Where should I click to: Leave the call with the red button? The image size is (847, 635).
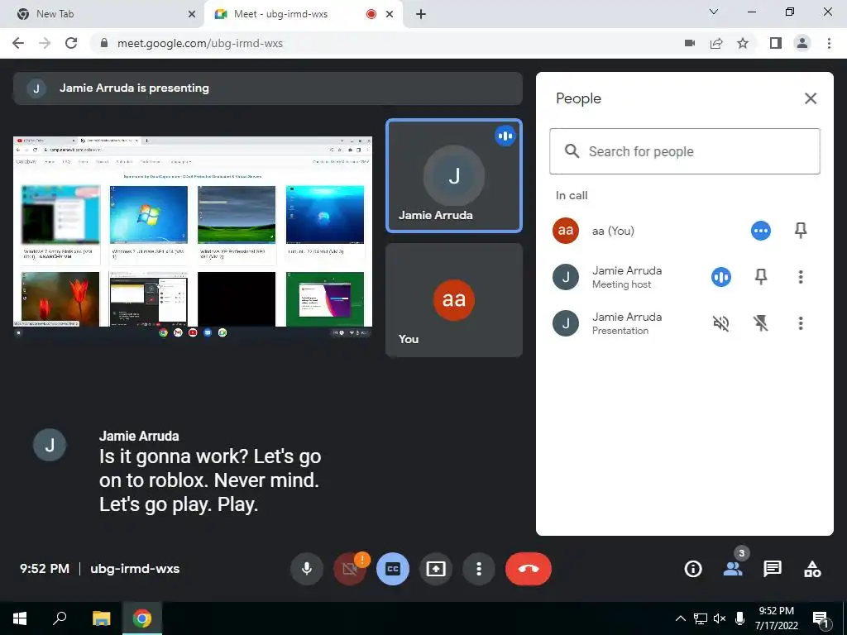pyautogui.click(x=529, y=569)
